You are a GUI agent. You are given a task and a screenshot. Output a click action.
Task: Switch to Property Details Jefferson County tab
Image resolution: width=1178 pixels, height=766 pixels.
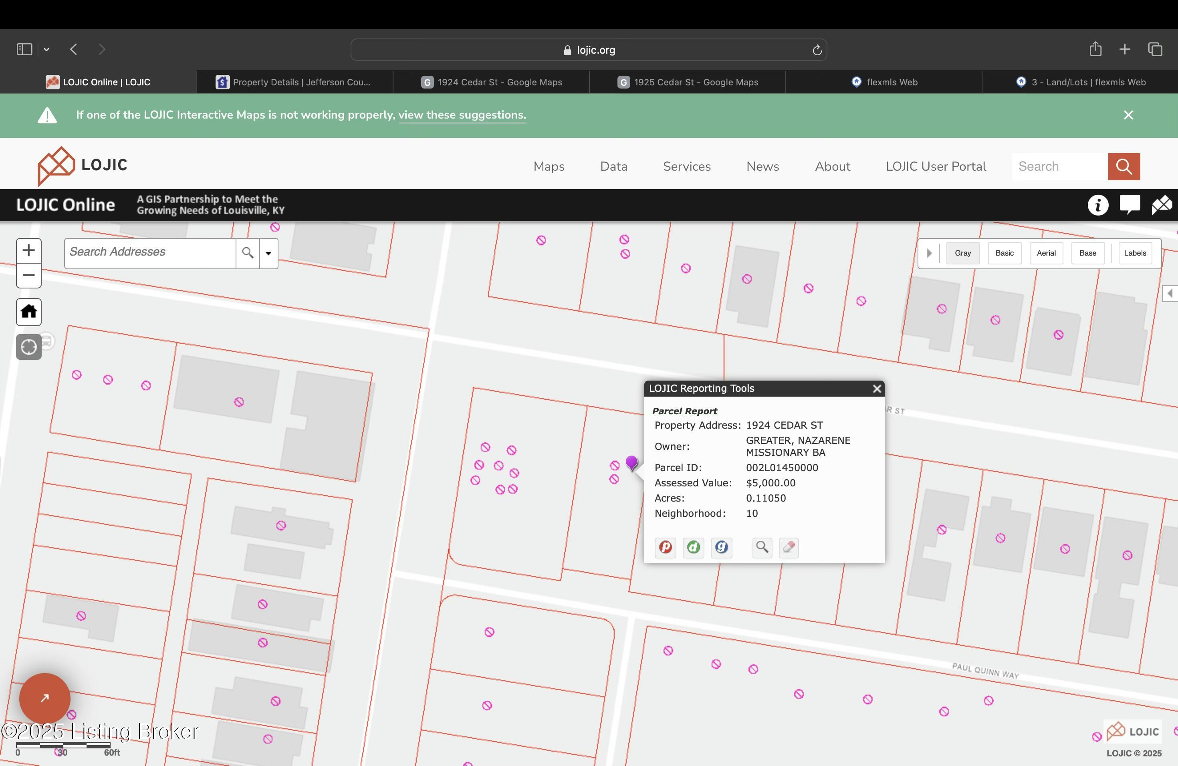coord(294,82)
